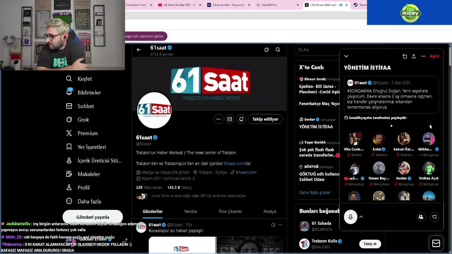Open the 61saat.com website link

pyautogui.click(x=246, y=172)
